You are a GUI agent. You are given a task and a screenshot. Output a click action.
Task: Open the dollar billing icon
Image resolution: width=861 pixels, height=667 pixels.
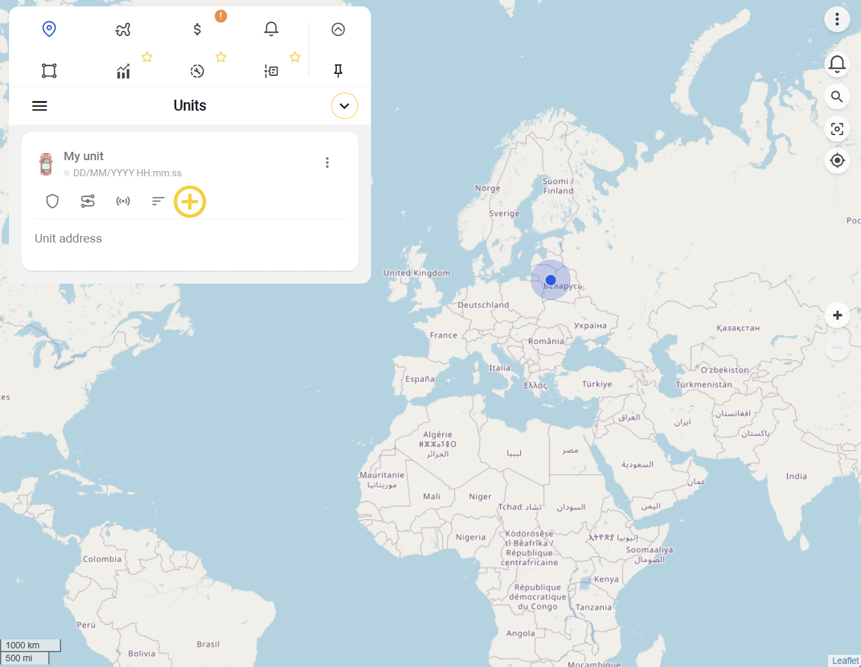[197, 29]
